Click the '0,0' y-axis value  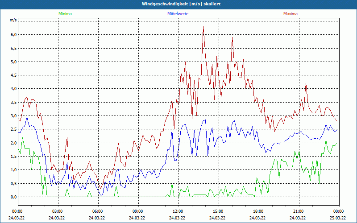[x=13, y=197]
